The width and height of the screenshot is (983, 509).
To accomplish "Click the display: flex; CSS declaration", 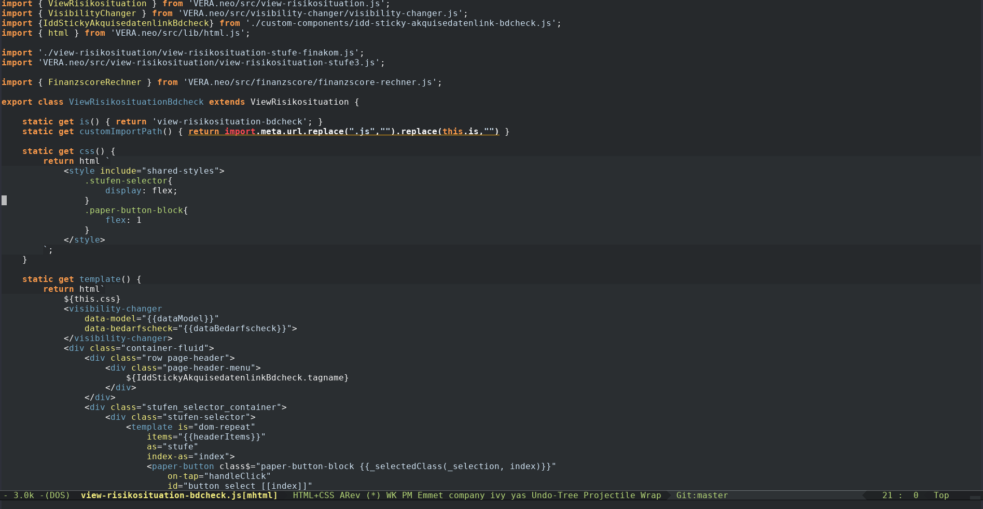I will [x=141, y=191].
